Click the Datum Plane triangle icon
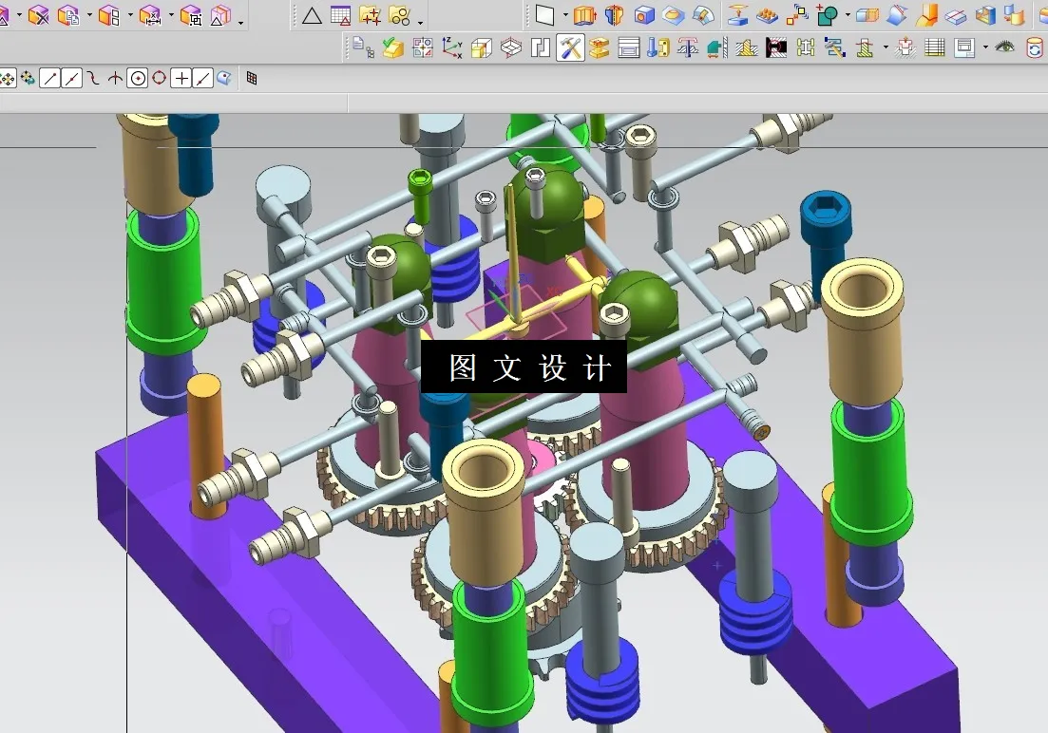1048x733 pixels. pos(313,15)
